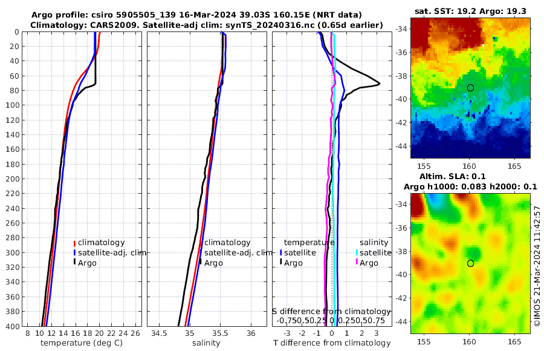Image resolution: width=544 pixels, height=351 pixels.
Task: Click the Argo float circle on SLA map
Action: pos(470,263)
